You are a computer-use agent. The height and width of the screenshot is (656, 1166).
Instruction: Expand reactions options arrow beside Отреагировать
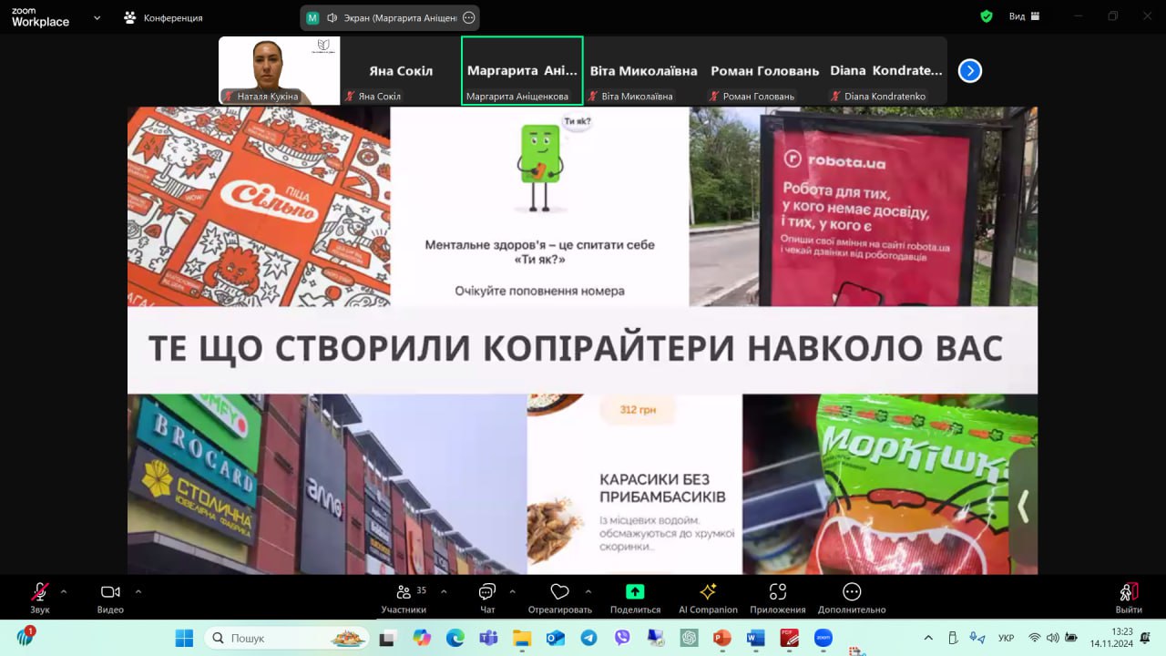pos(588,591)
